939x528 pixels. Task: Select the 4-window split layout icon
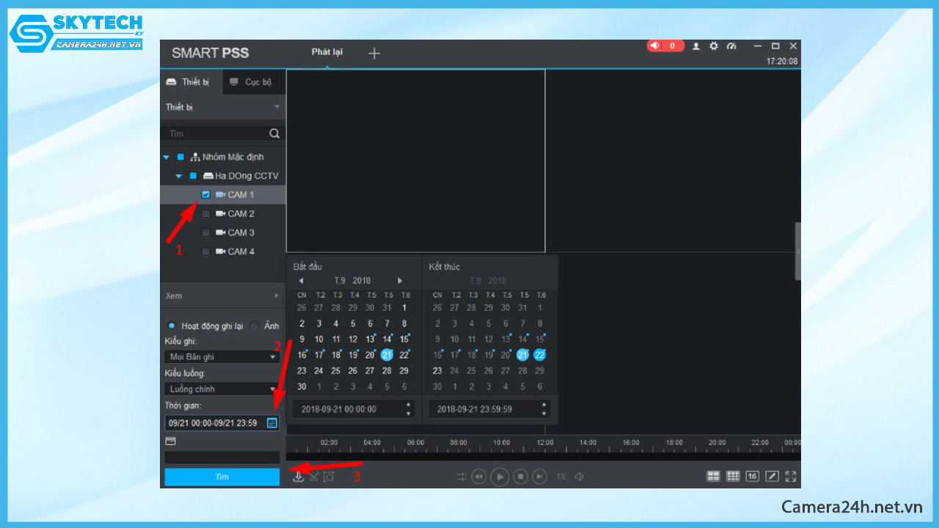(713, 477)
